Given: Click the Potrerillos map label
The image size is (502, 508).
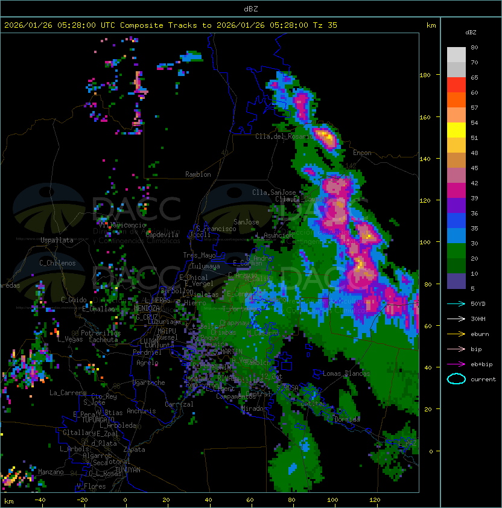Looking at the screenshot, I should pyautogui.click(x=101, y=333).
